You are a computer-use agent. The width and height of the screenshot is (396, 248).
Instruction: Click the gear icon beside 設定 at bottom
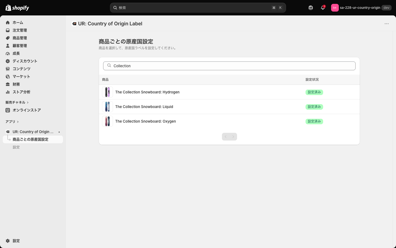pos(8,241)
